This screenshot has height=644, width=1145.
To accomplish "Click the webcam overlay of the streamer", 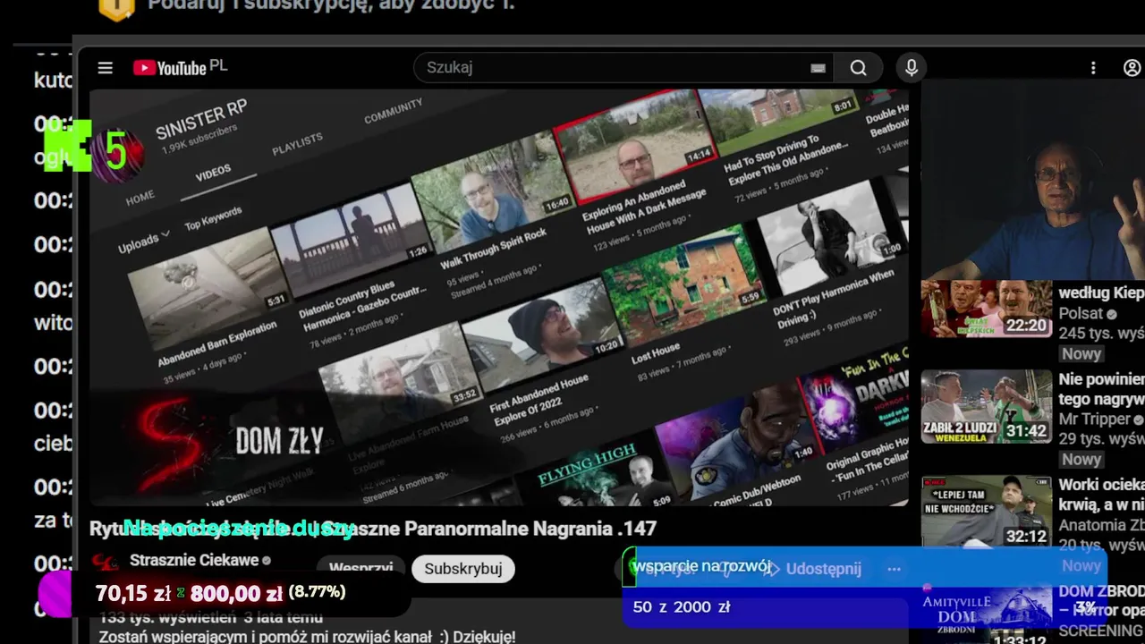I will pos(1033,180).
